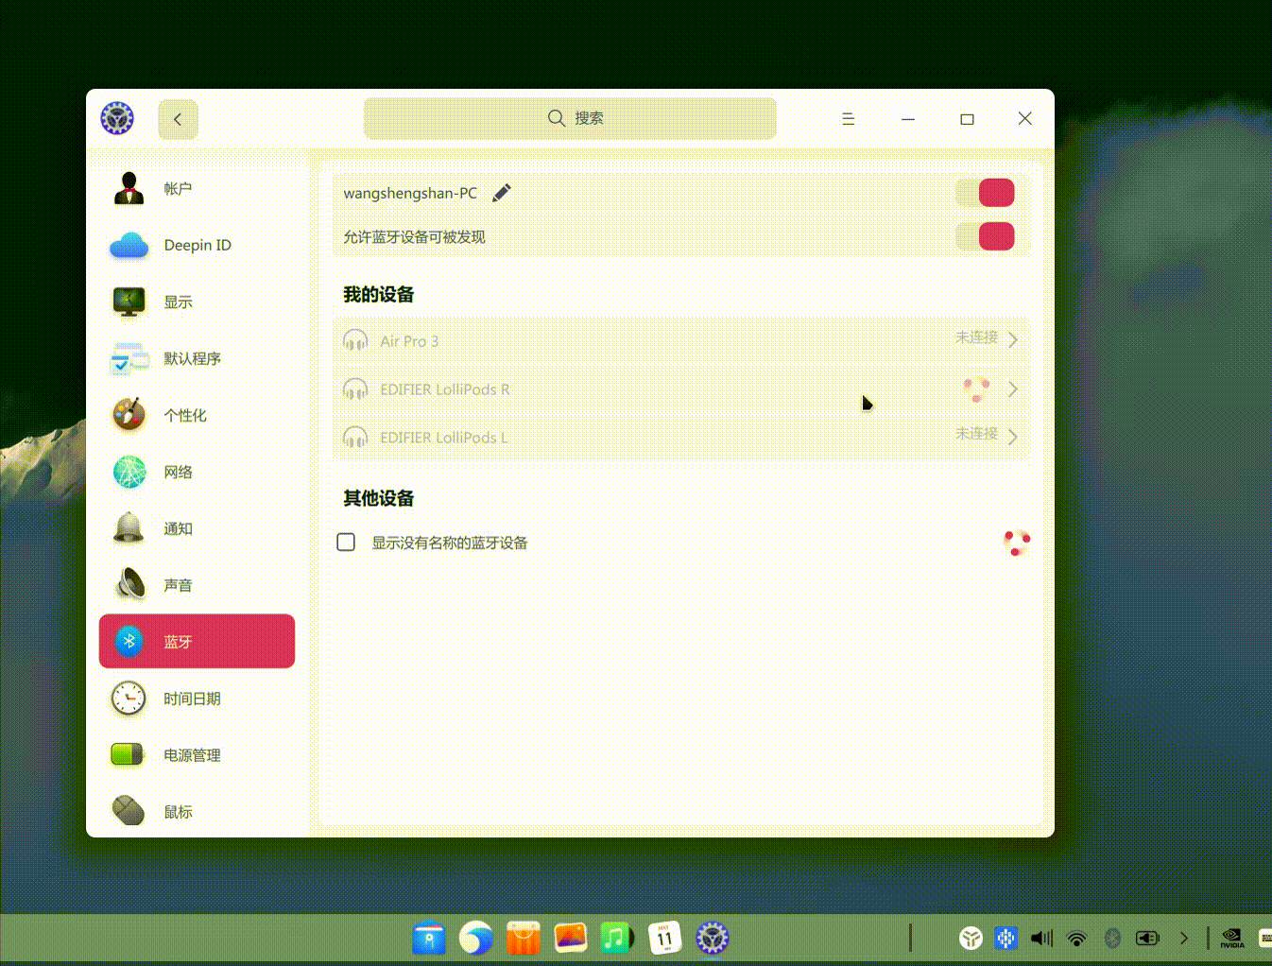1272x966 pixels.
Task: Check the show unnamed Bluetooth devices box
Action: click(x=346, y=542)
